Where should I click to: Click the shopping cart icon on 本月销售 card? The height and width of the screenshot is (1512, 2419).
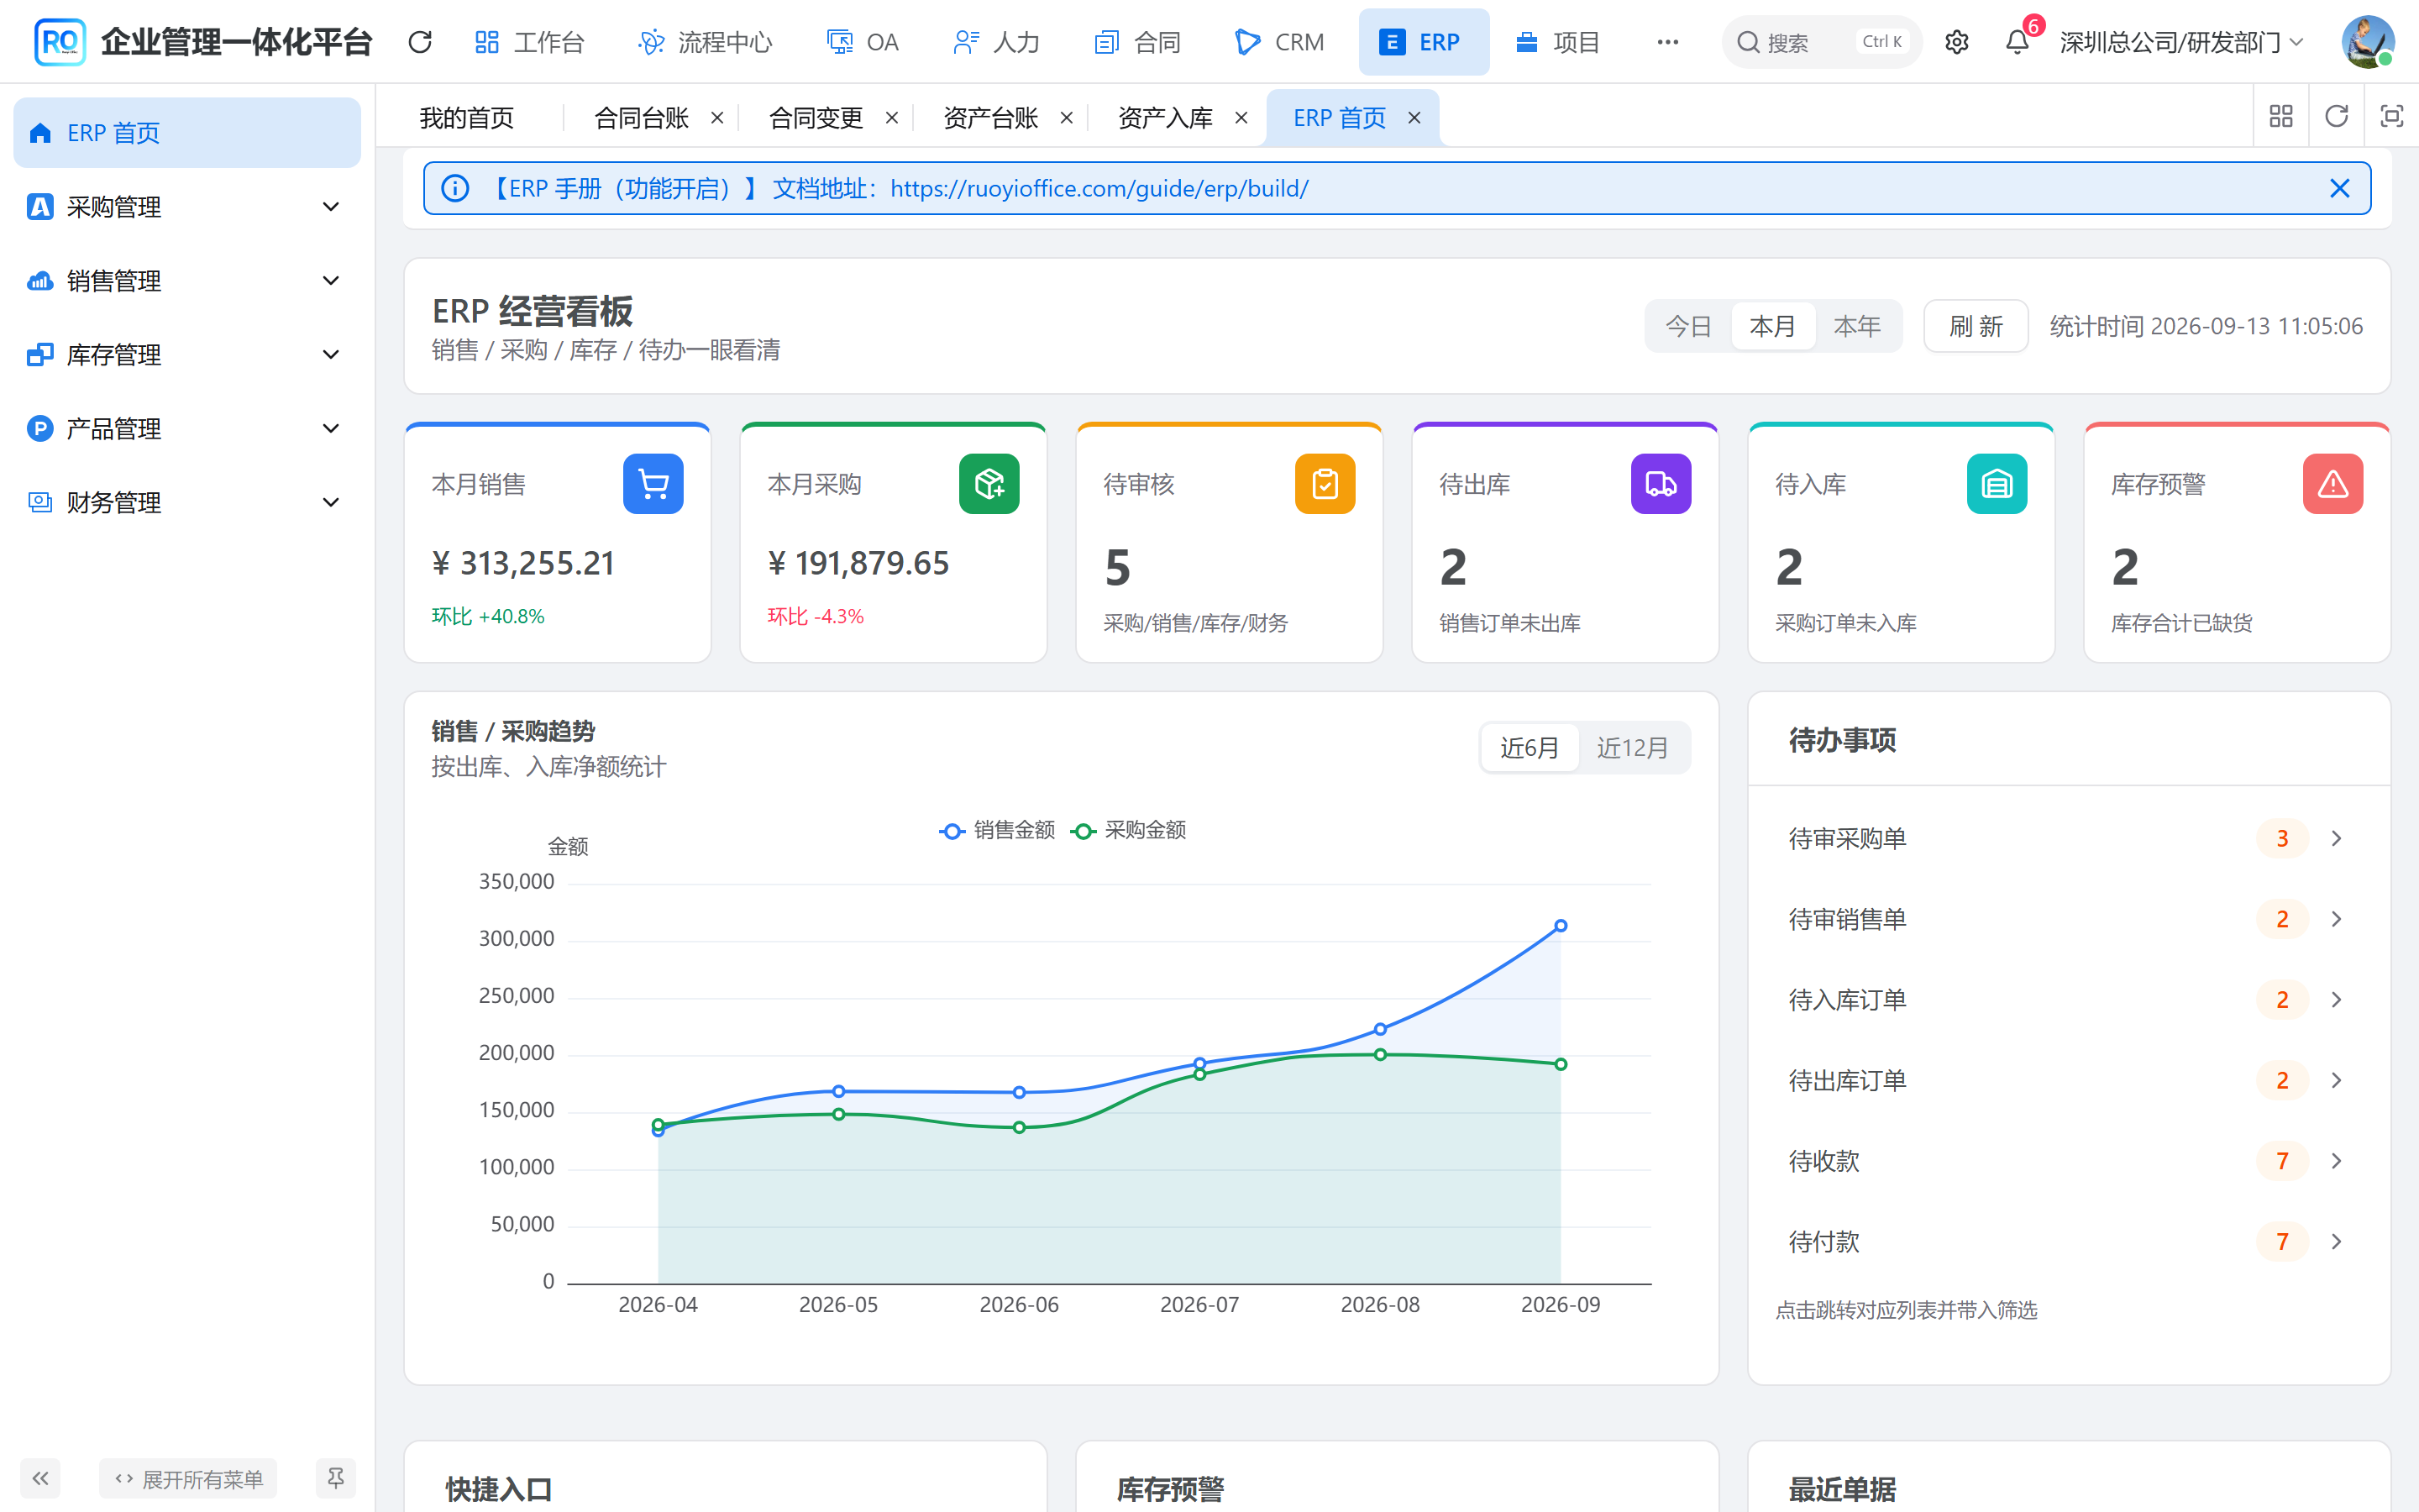pos(653,484)
